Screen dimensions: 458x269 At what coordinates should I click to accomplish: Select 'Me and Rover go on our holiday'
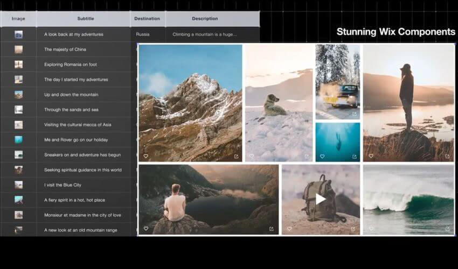(76, 140)
